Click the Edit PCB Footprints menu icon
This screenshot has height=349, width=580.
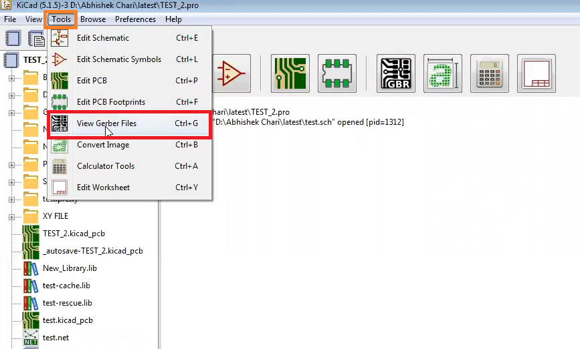[x=60, y=102]
